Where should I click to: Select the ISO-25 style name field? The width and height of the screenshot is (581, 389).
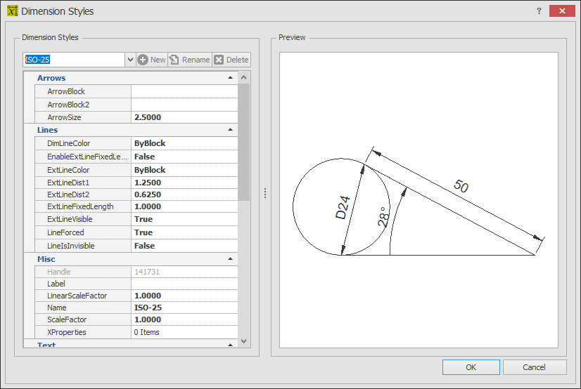coord(74,60)
